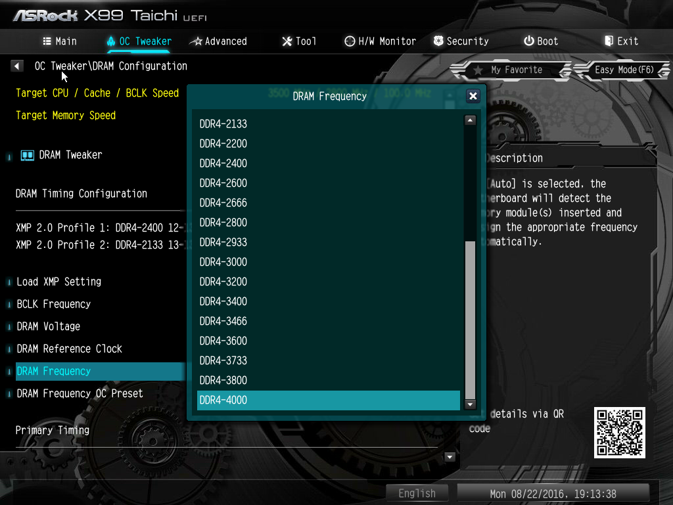The width and height of the screenshot is (673, 505).
Task: Pick DDR4-2800 option
Action: [x=329, y=222]
